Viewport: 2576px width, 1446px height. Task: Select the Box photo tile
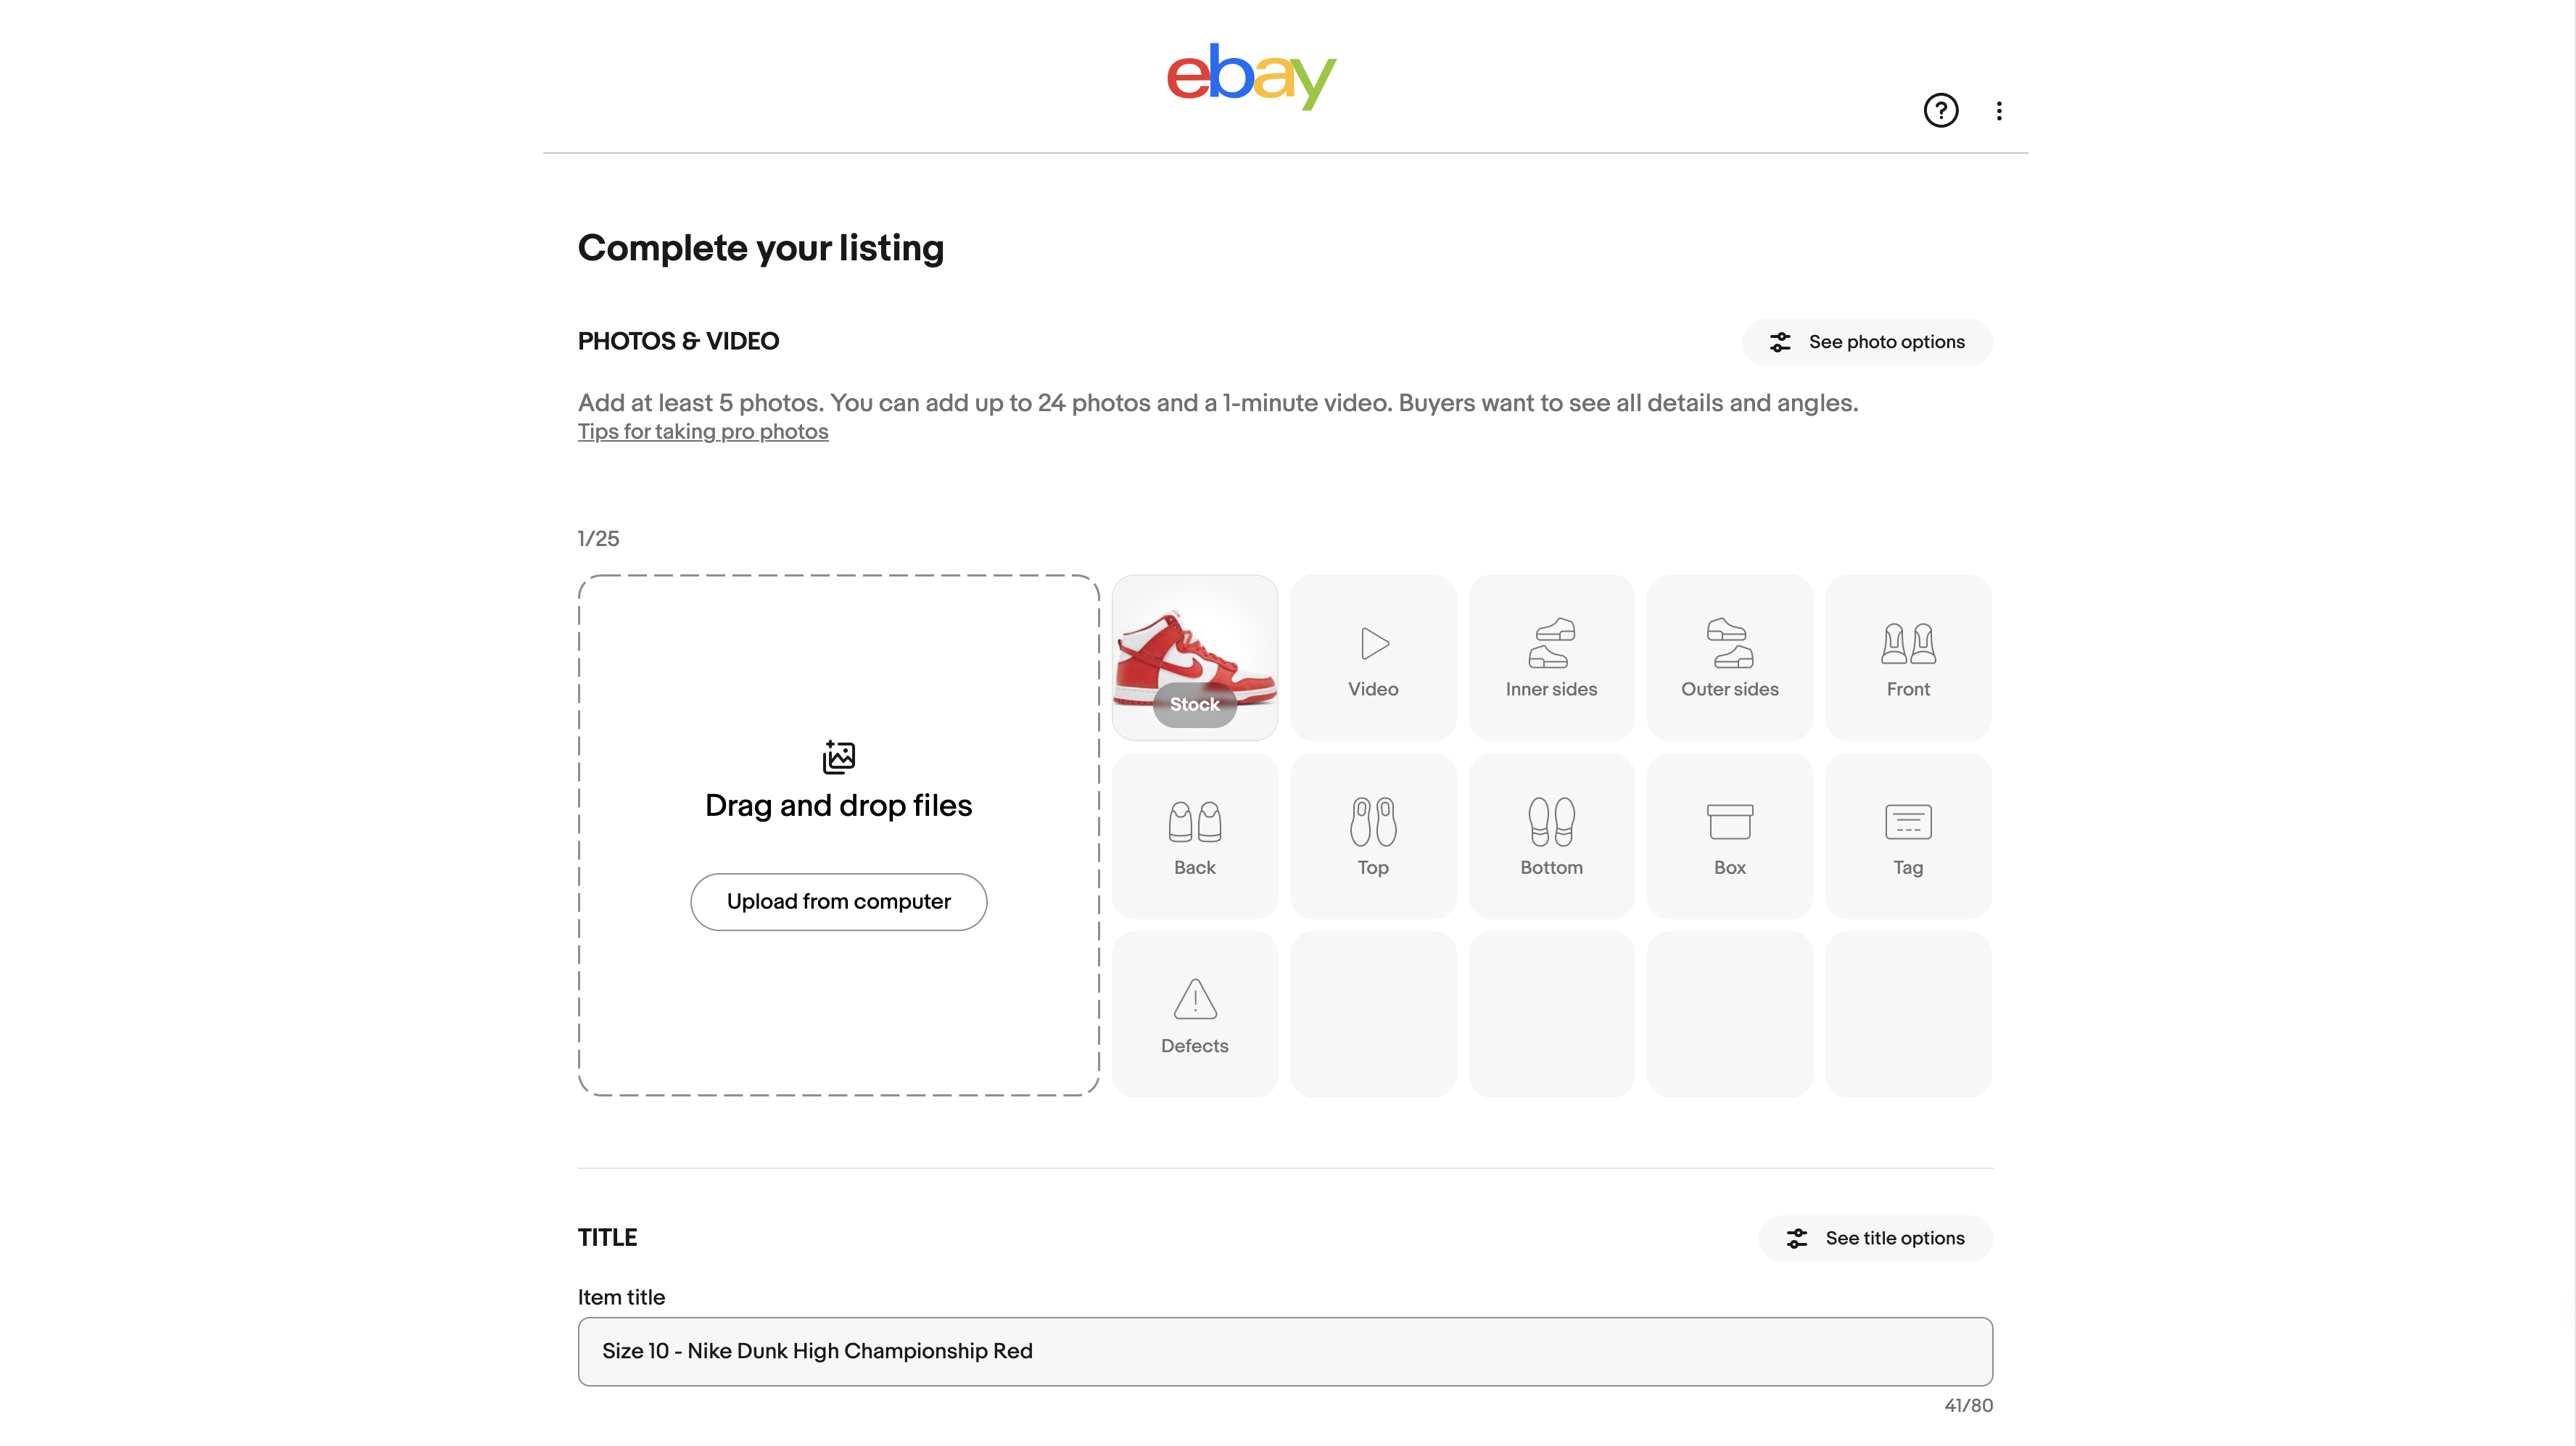[x=1728, y=835]
